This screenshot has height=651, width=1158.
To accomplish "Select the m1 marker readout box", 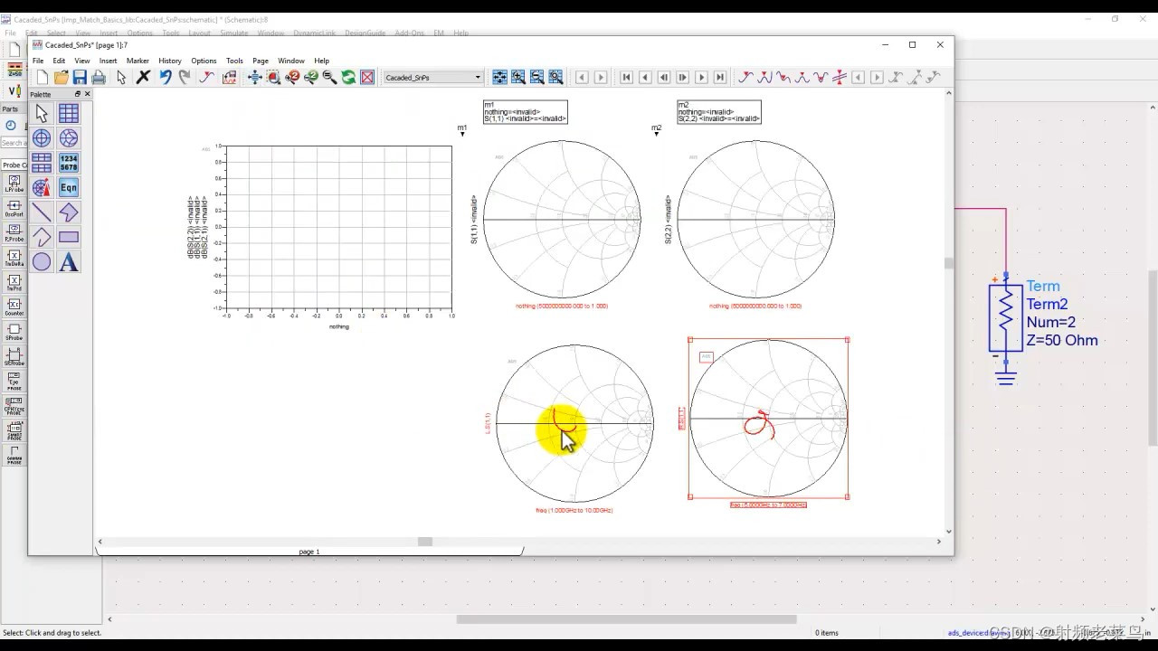I will pyautogui.click(x=525, y=112).
